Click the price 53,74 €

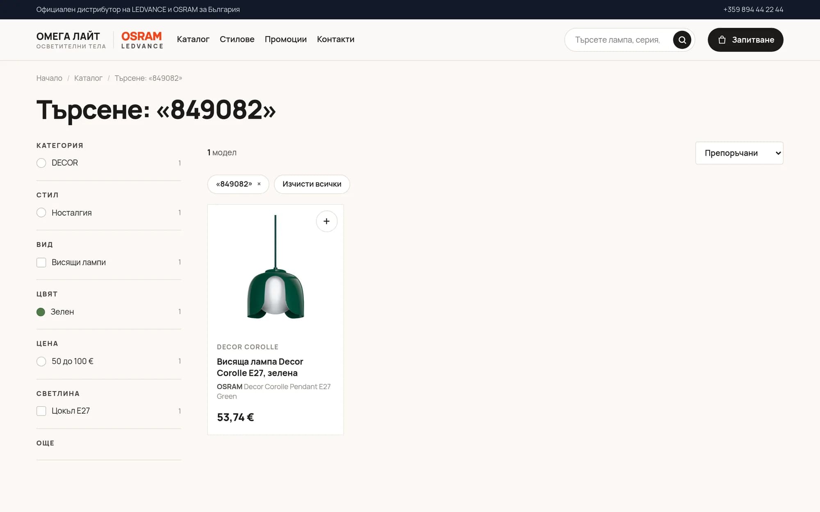(235, 417)
